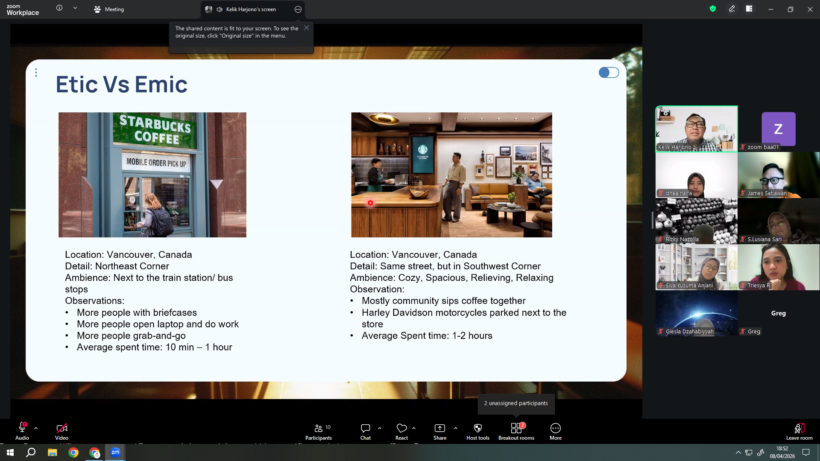Open Breakout rooms
This screenshot has height=461, width=820.
pos(516,431)
